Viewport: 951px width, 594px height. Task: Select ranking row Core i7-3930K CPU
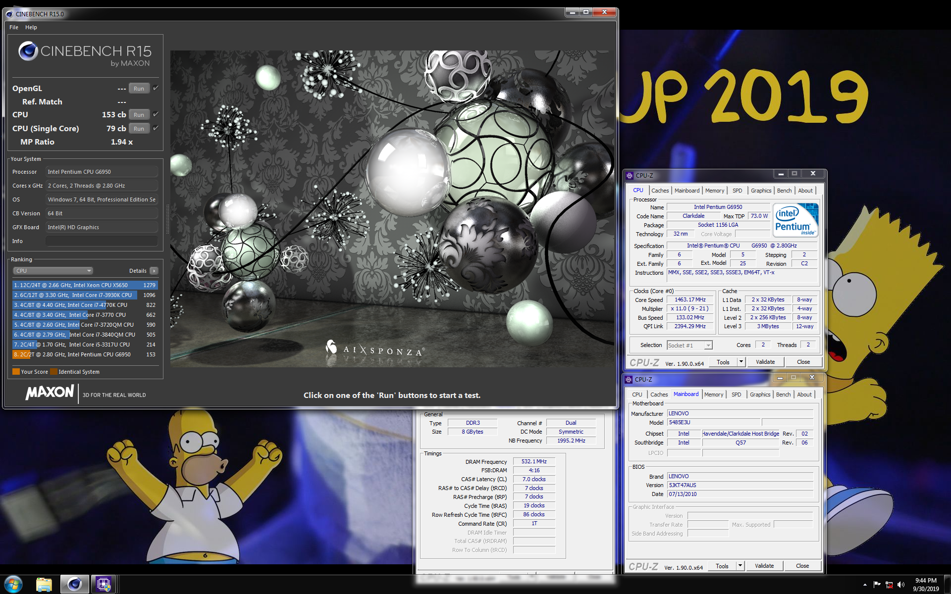click(85, 295)
